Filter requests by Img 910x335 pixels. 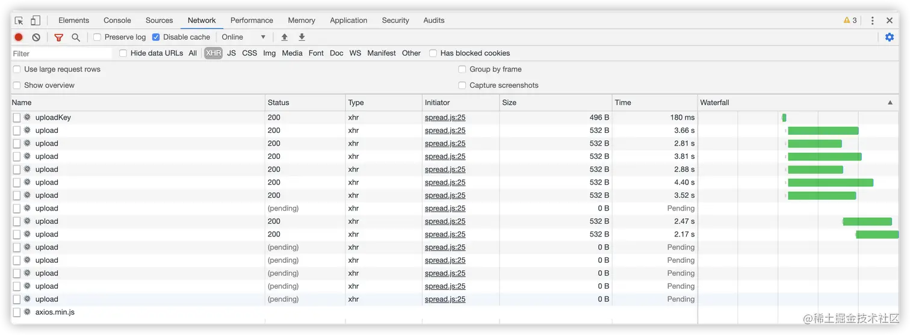click(270, 53)
